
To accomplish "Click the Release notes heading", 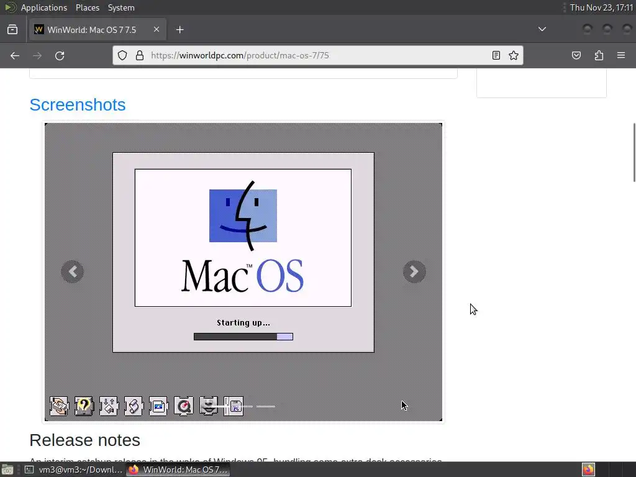I will pyautogui.click(x=84, y=440).
